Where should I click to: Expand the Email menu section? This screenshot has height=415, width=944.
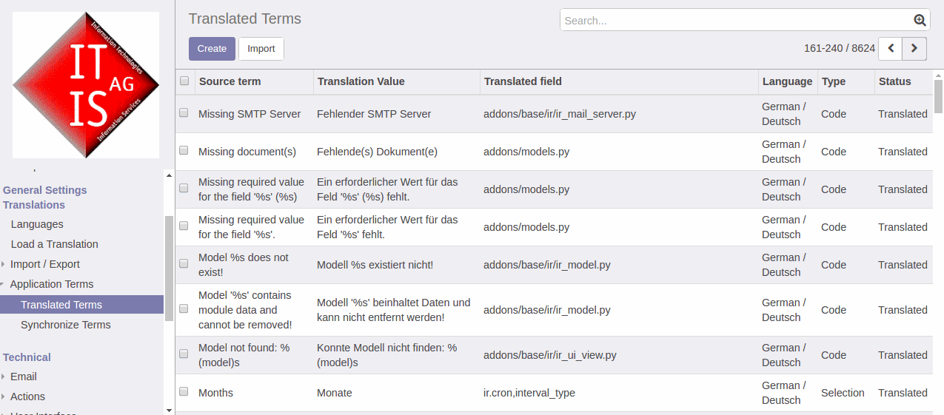24,377
